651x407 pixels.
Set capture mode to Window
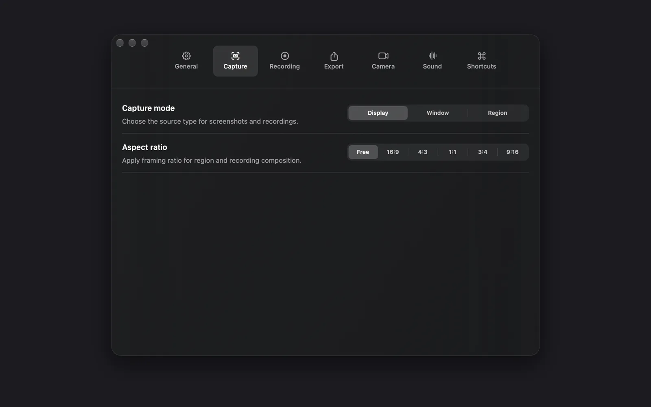click(x=438, y=113)
